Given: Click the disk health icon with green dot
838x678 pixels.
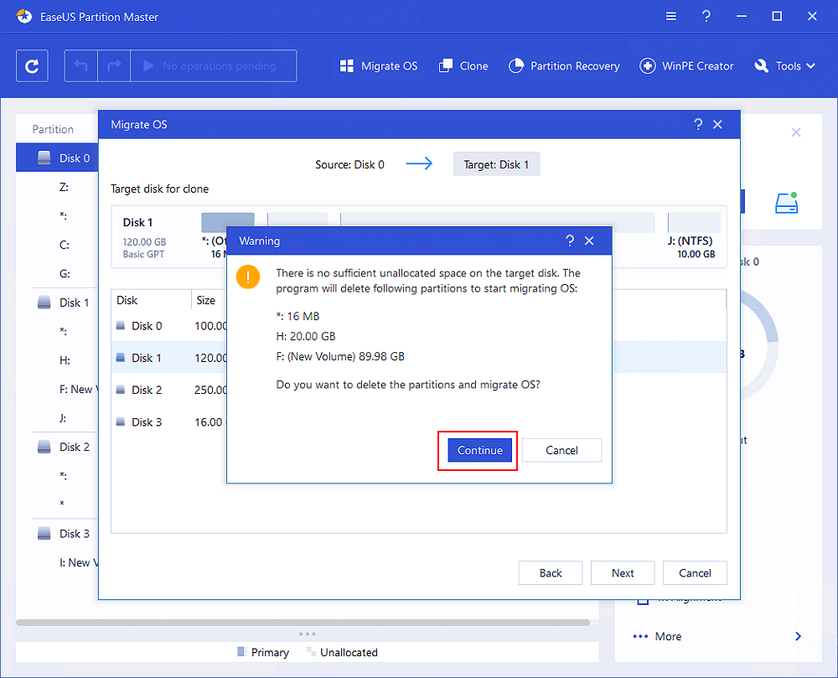Looking at the screenshot, I should click(786, 203).
